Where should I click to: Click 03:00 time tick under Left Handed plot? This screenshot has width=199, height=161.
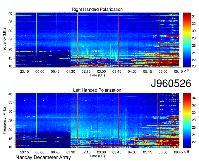pyautogui.click(x=102, y=152)
